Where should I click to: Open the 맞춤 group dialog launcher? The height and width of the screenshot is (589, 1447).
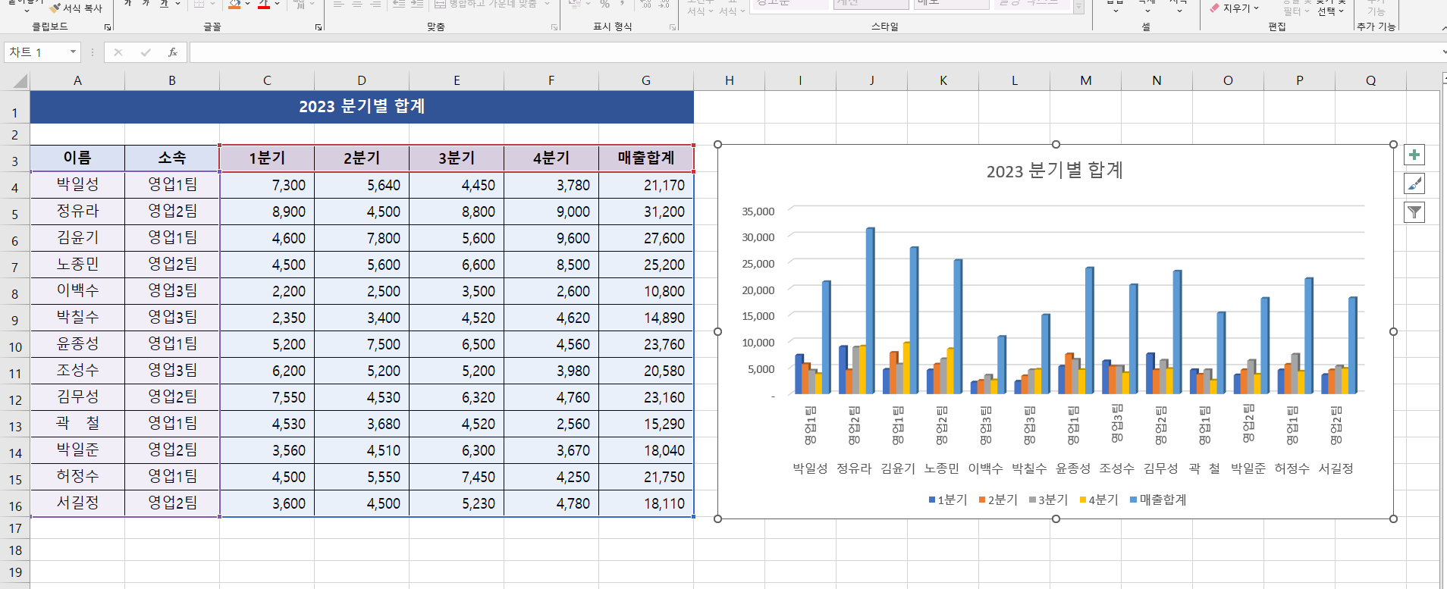pos(554,27)
